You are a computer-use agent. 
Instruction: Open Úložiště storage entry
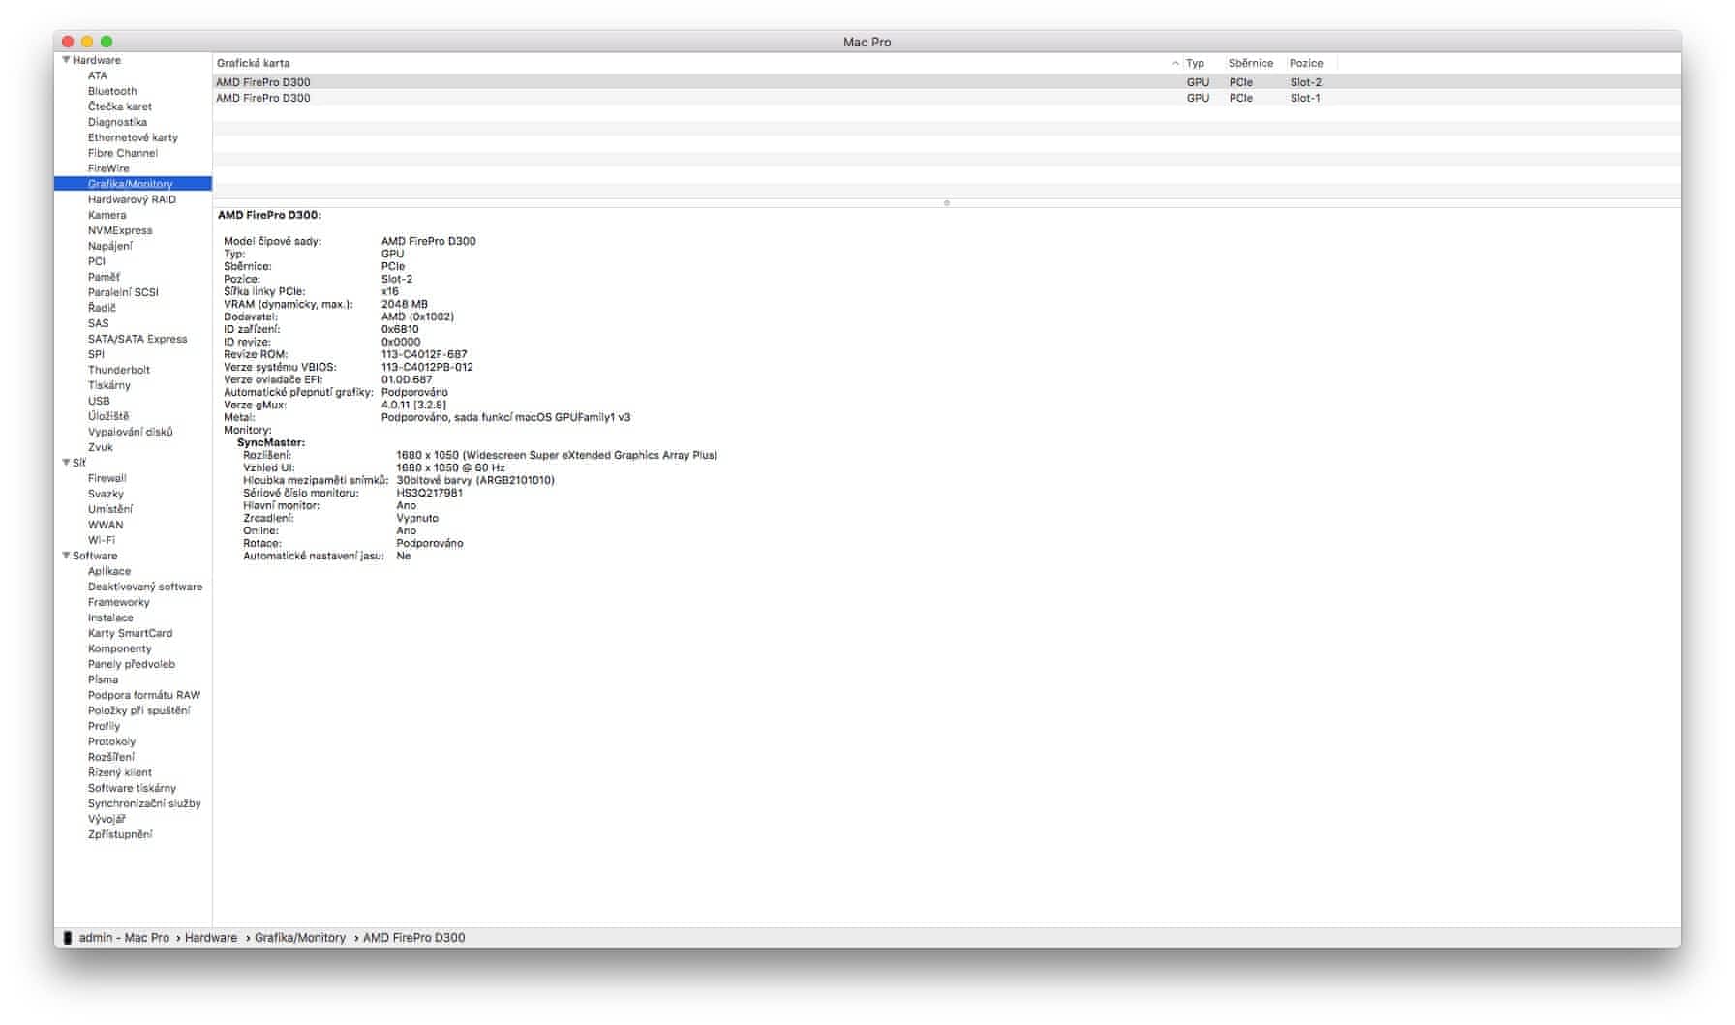[x=108, y=416]
